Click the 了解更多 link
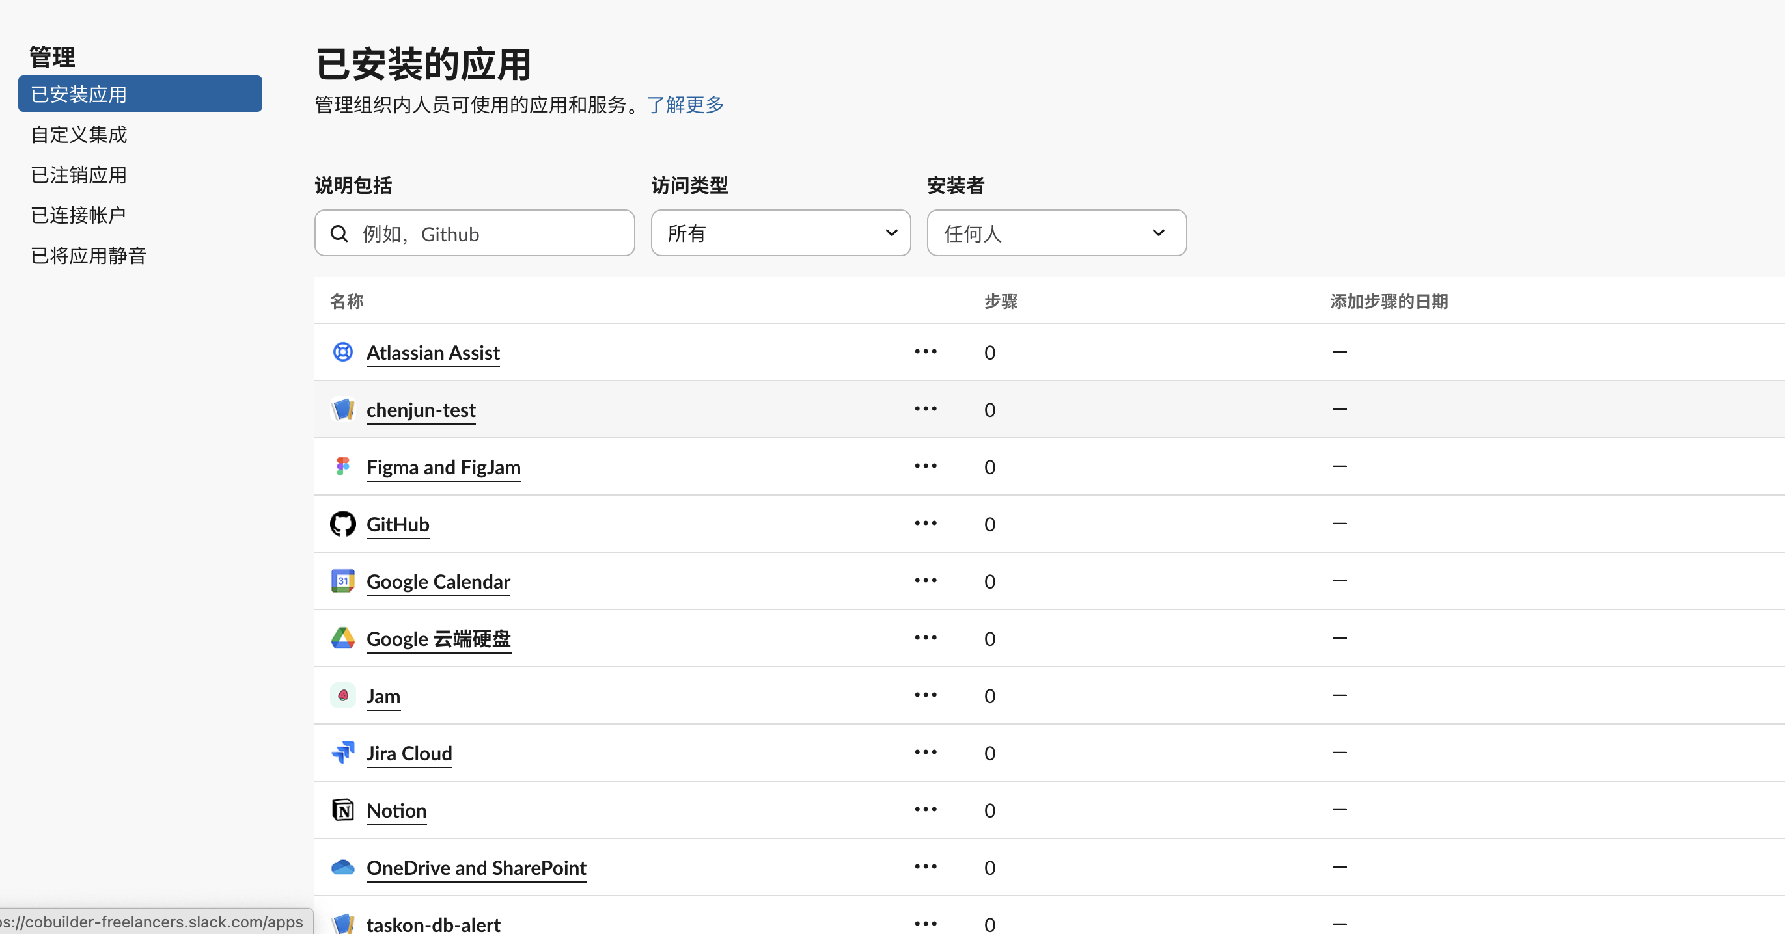This screenshot has height=934, width=1785. coord(685,105)
